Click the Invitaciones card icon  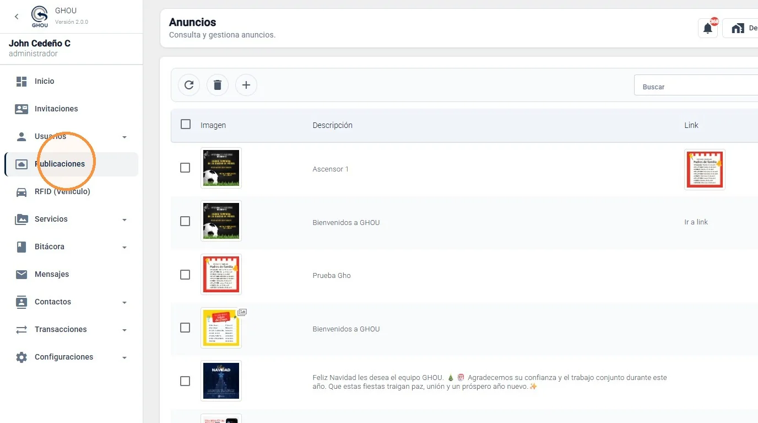21,109
